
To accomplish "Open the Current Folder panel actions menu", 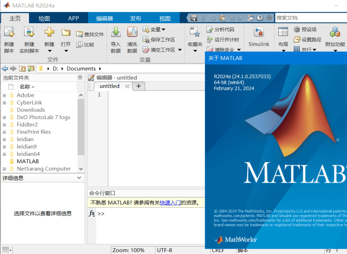I will [x=80, y=77].
